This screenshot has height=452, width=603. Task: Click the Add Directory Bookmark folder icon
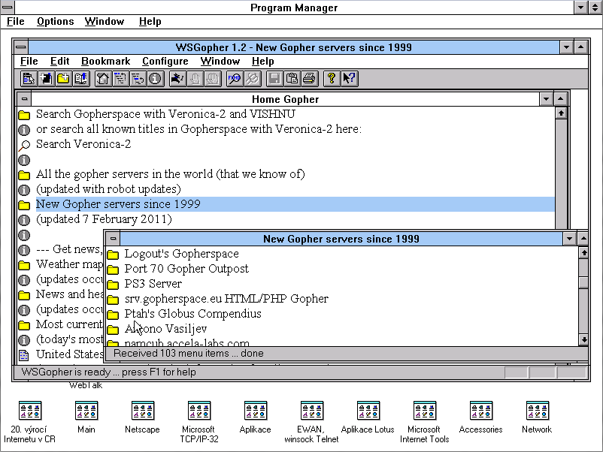pyautogui.click(x=63, y=79)
